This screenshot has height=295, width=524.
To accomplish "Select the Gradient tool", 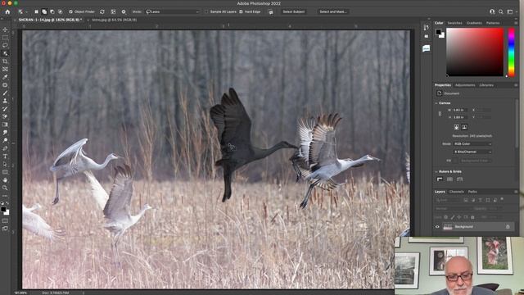I will tap(5, 125).
